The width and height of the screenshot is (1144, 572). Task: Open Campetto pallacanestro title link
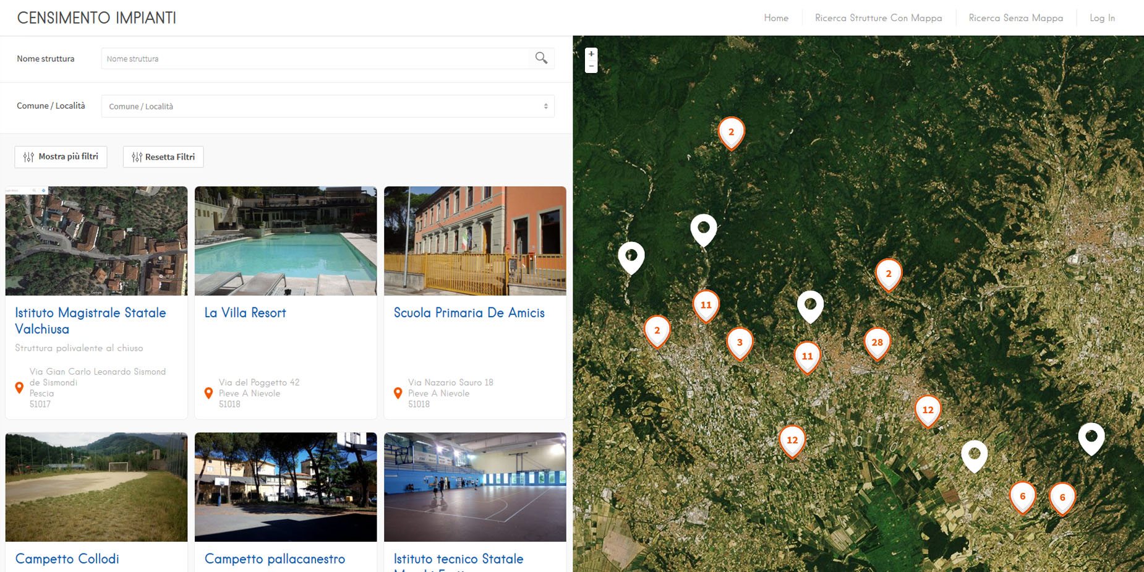click(275, 559)
